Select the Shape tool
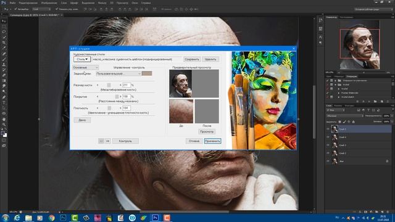Screen dimensions: 395x222 [x=4, y=113]
